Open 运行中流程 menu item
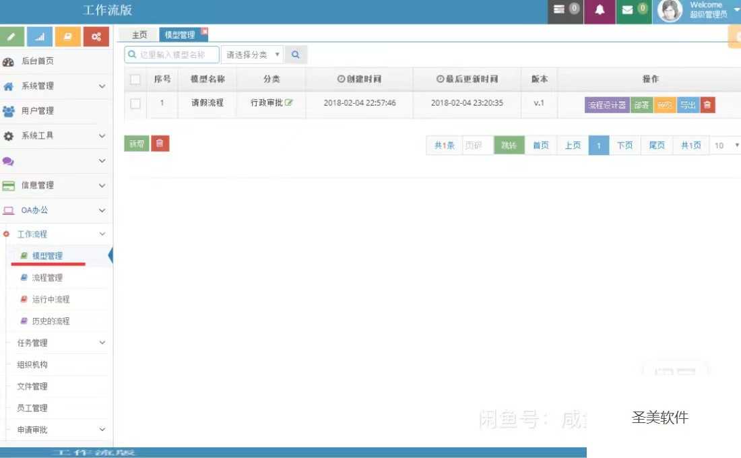 pyautogui.click(x=51, y=299)
